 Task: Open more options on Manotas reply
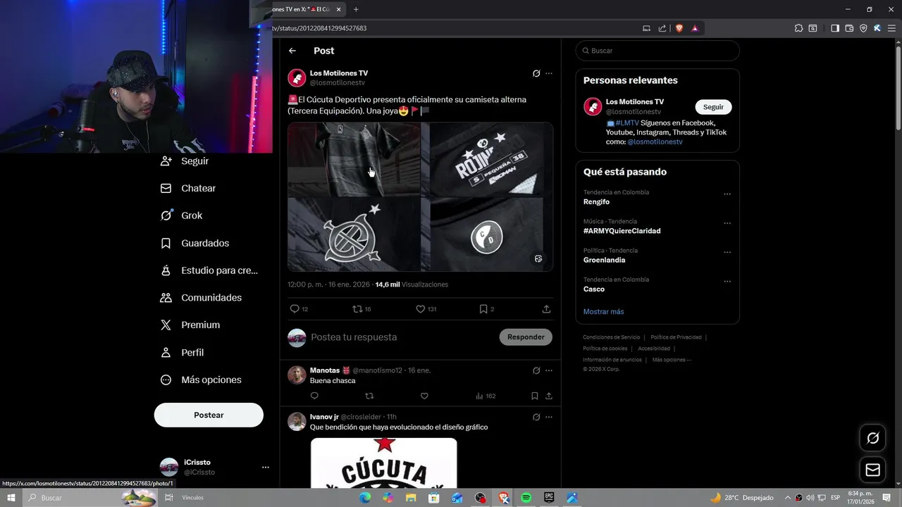(x=549, y=370)
